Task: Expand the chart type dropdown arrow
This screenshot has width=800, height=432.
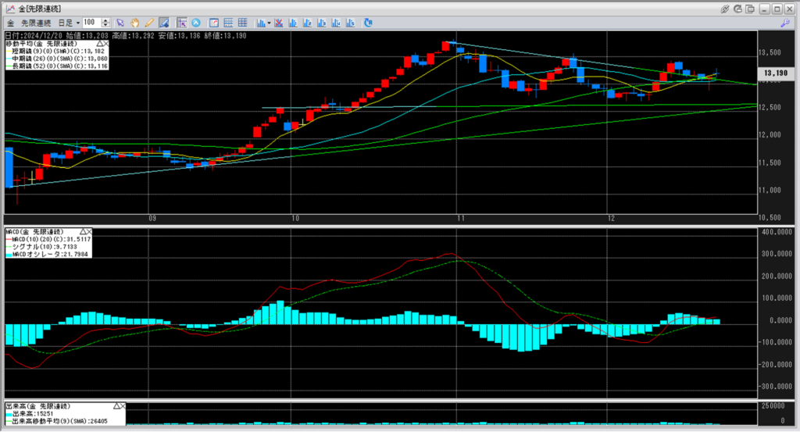Action: 269,22
